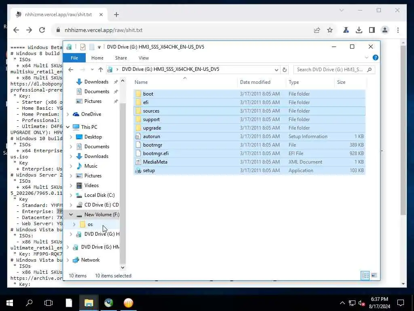Image resolution: width=414 pixels, height=311 pixels.
Task: Select the upgrade folder
Action: [x=249, y=128]
